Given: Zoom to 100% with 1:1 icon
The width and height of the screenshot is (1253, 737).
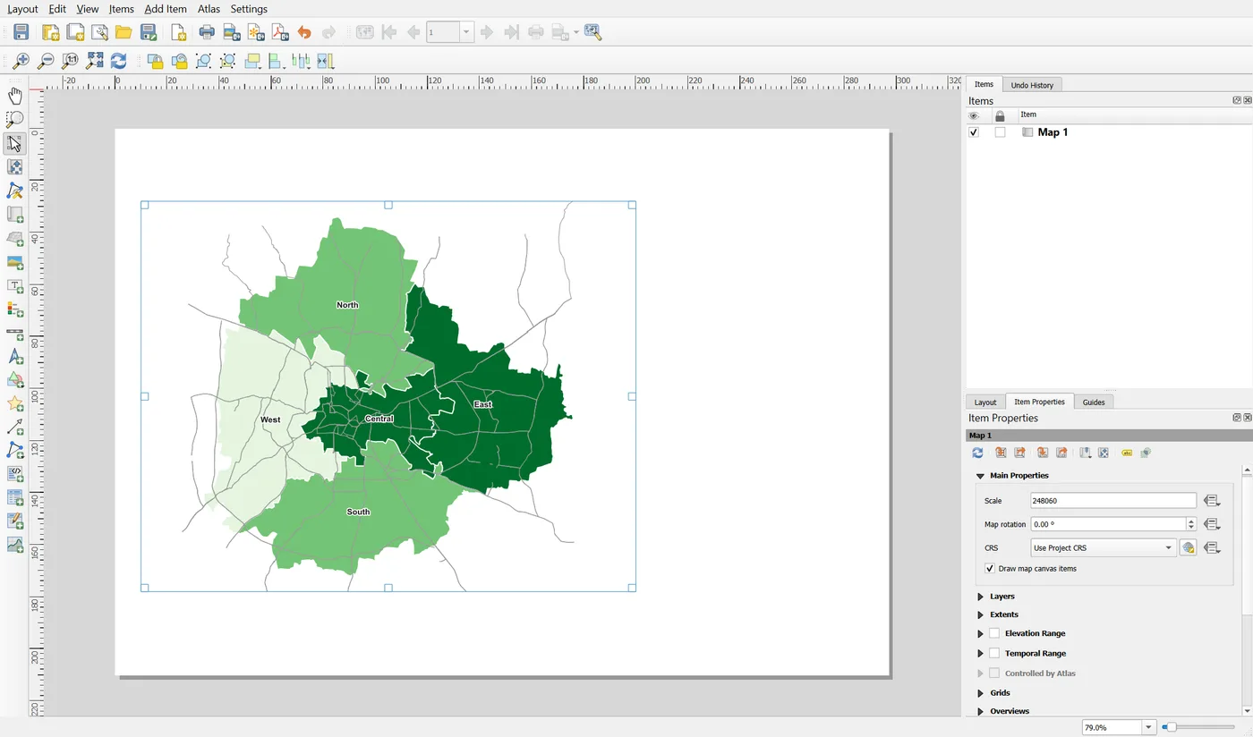Looking at the screenshot, I should point(70,61).
